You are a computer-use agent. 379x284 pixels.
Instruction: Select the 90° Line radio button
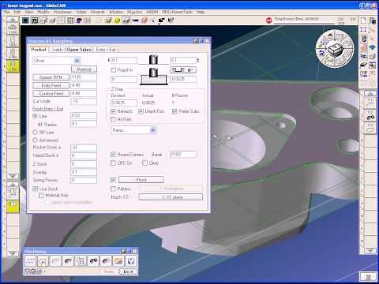coord(35,132)
